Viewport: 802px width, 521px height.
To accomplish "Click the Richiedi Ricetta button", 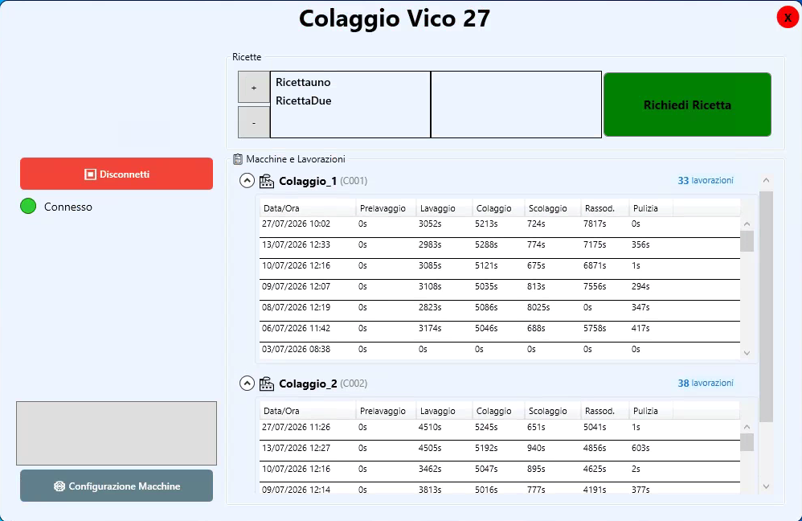I will (x=687, y=105).
